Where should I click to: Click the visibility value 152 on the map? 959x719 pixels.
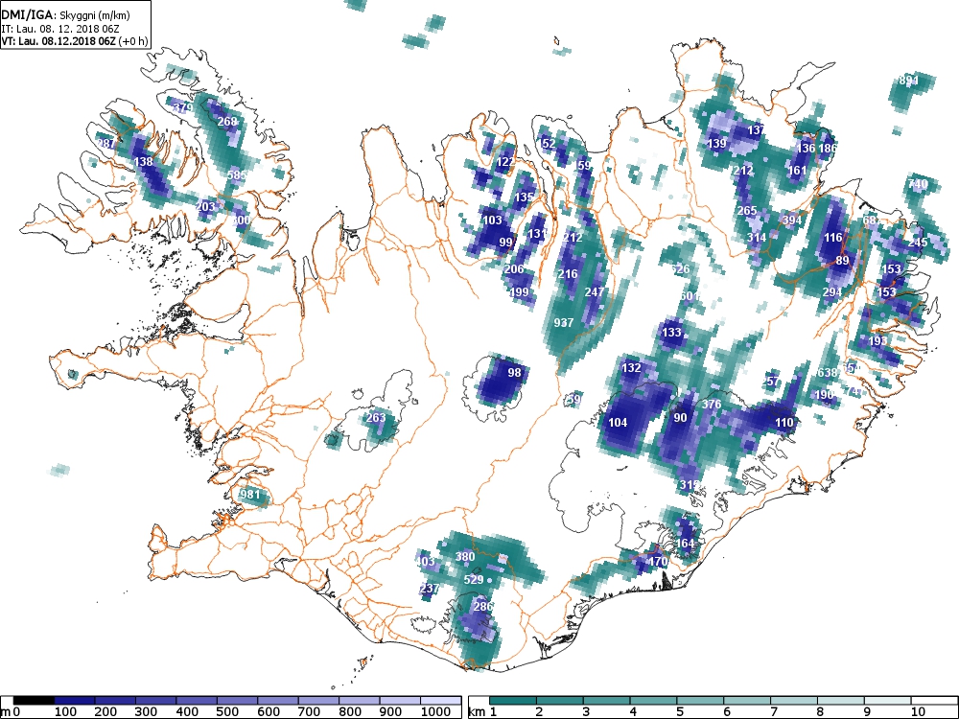pos(547,144)
